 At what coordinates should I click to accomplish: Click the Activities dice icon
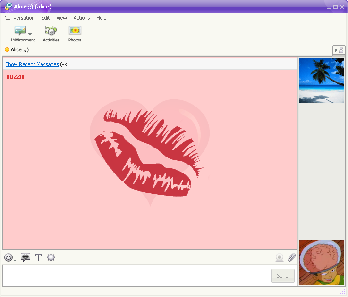point(51,31)
